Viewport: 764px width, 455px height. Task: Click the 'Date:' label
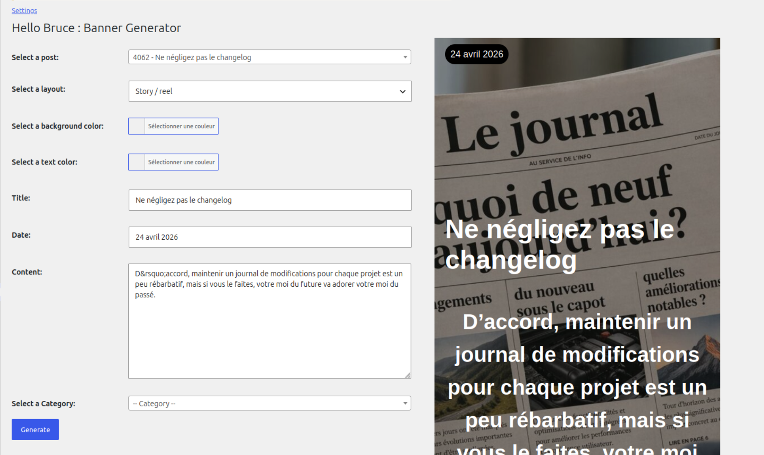tap(21, 235)
